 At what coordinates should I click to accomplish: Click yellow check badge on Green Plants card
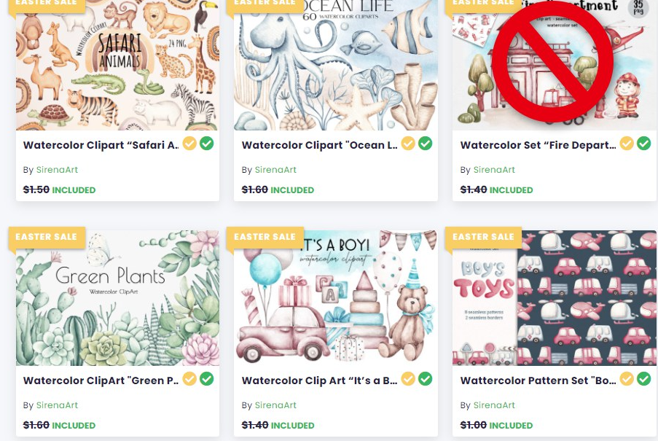coord(189,379)
